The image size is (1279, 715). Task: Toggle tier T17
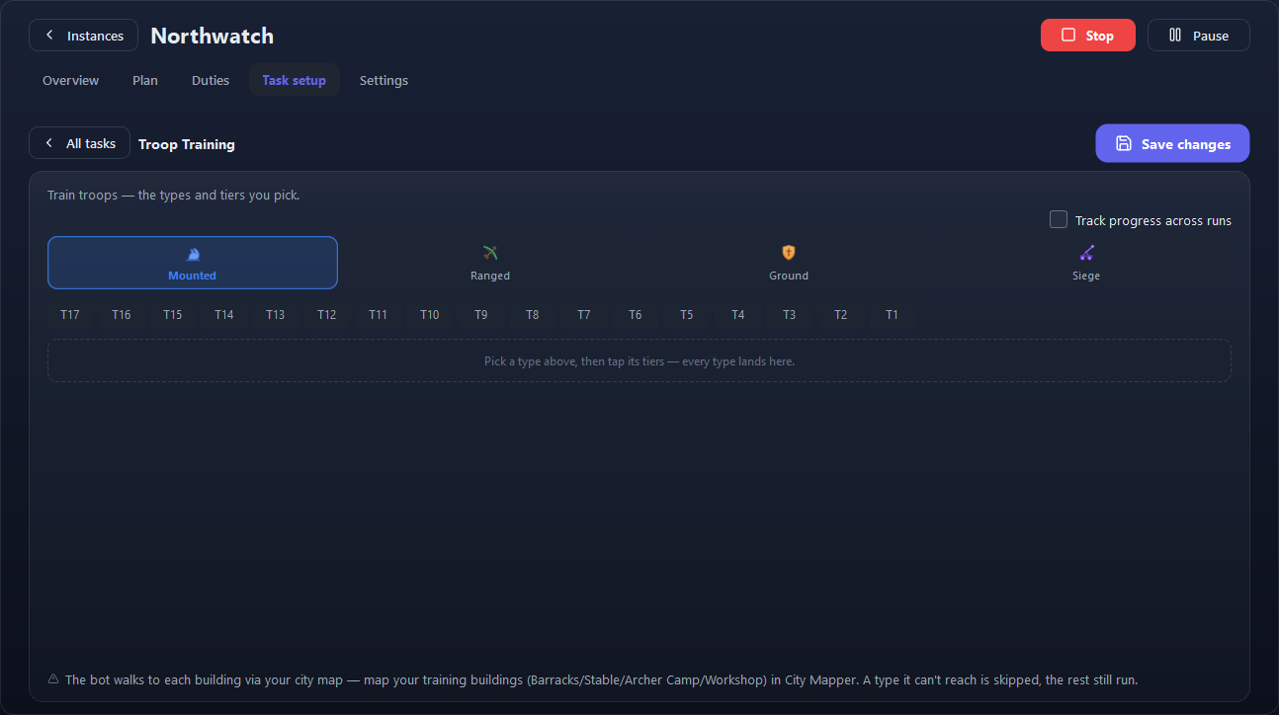(x=70, y=315)
